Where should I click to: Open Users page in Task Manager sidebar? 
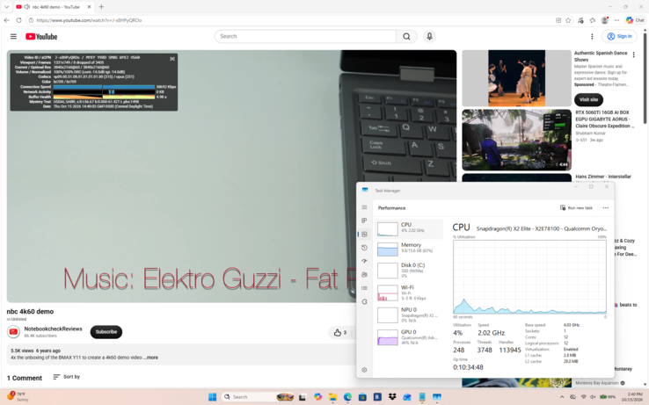click(x=364, y=275)
